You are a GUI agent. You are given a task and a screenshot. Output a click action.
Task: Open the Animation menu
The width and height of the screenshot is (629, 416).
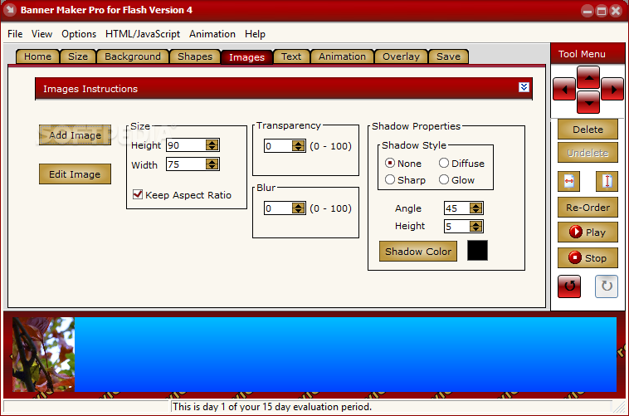click(x=212, y=34)
